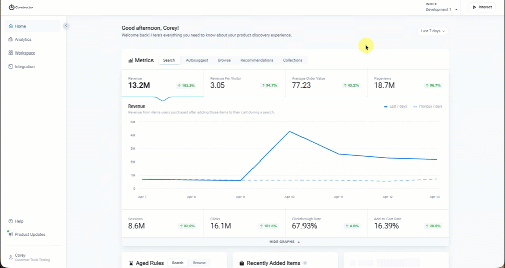Toggle the Previous 7 days legend series
The image size is (505, 268).
point(428,106)
